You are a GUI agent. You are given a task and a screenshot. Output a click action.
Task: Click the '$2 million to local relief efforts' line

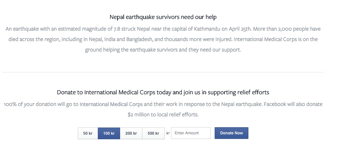click(x=163, y=115)
